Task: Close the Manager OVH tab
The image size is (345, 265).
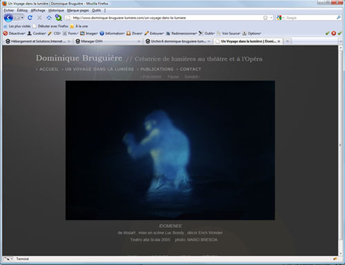Action: [139, 41]
